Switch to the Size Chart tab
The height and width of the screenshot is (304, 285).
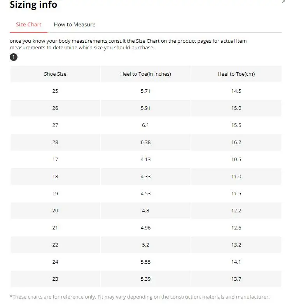(28, 24)
